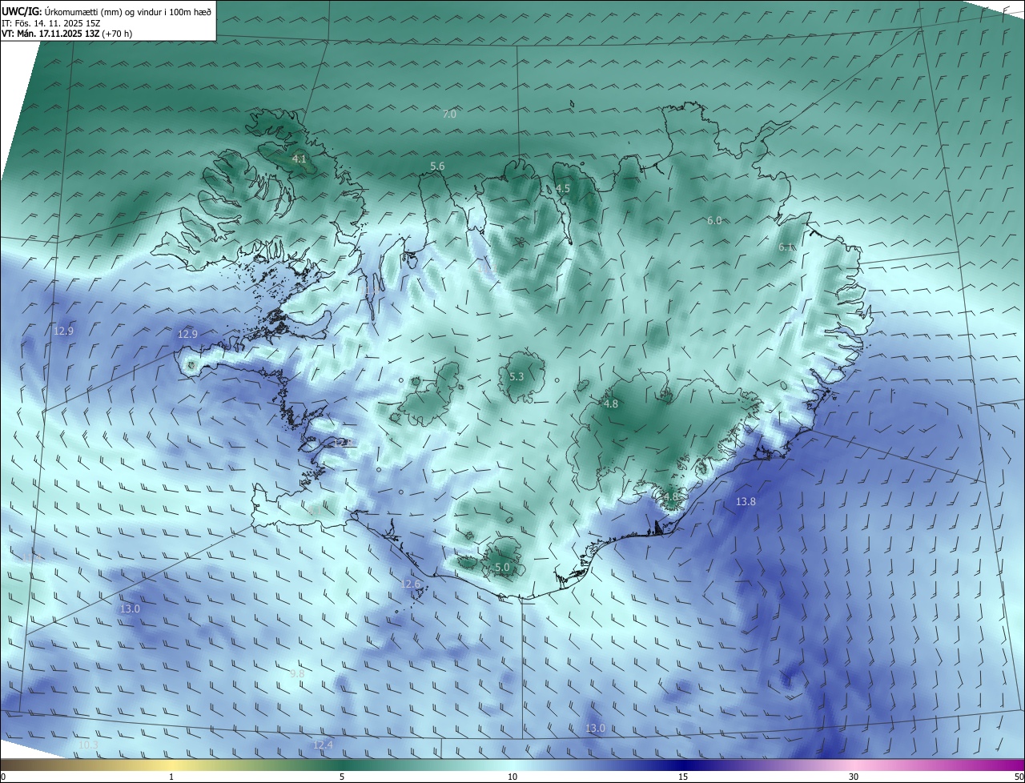This screenshot has height=783, width=1025.
Task: Click the legend tick labeled 30
Action: tap(854, 777)
